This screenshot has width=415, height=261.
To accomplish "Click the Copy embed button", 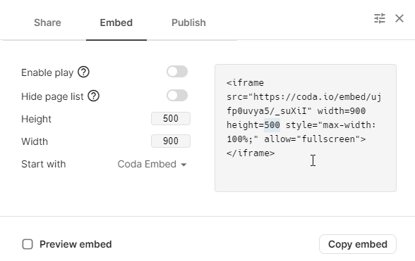I will 358,244.
